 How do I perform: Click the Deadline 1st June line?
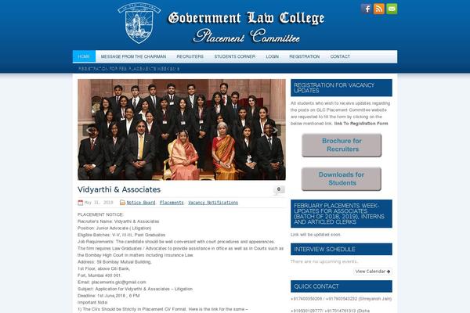tap(109, 296)
